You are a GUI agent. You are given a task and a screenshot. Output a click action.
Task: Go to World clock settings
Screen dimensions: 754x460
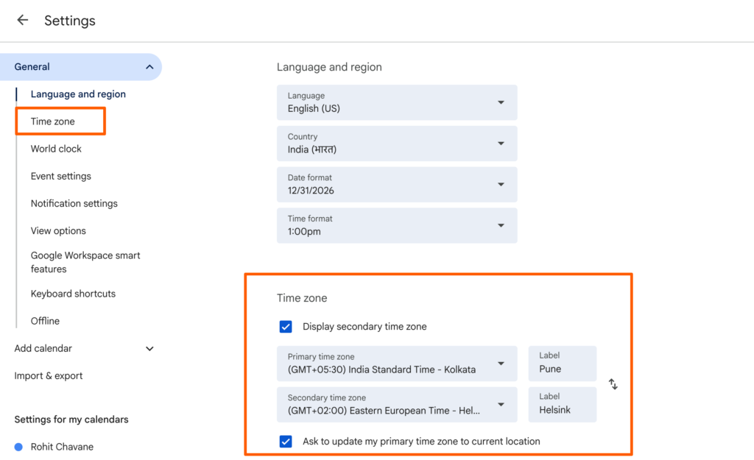pyautogui.click(x=56, y=149)
